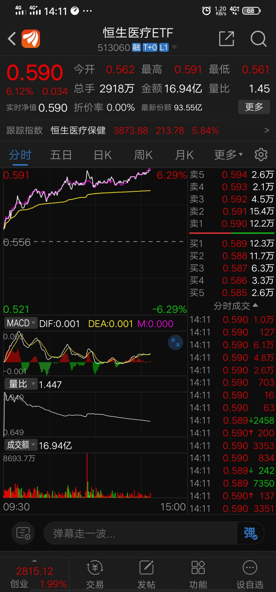Select the 买2 order at 0.588
Screen dimensions: 276x592
pyautogui.click(x=232, y=255)
